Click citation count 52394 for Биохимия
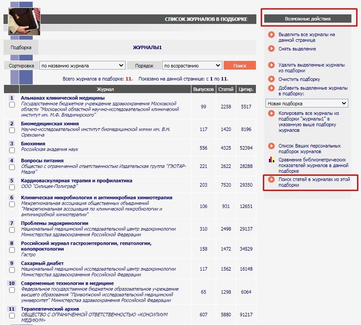 [246, 148]
